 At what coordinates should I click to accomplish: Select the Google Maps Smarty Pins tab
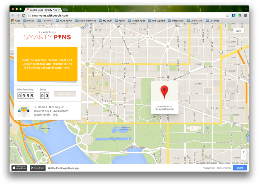(43, 10)
